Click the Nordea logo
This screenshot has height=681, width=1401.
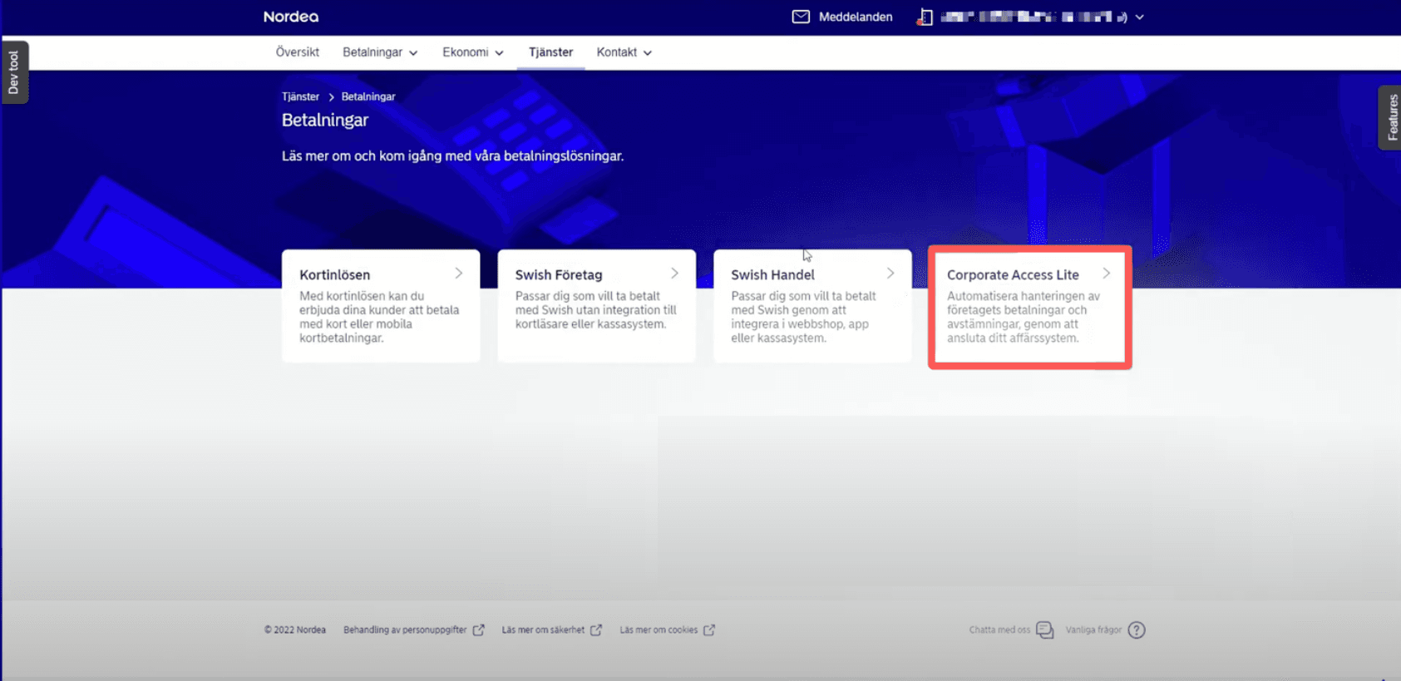pyautogui.click(x=291, y=17)
